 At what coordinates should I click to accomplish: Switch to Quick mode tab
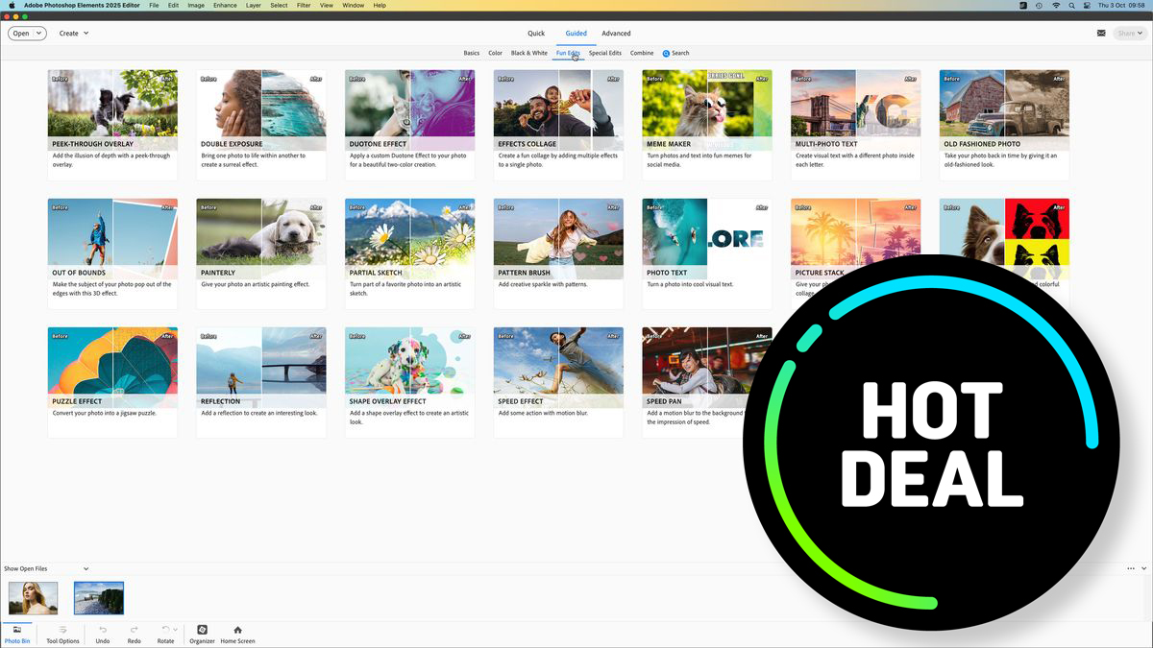point(536,33)
